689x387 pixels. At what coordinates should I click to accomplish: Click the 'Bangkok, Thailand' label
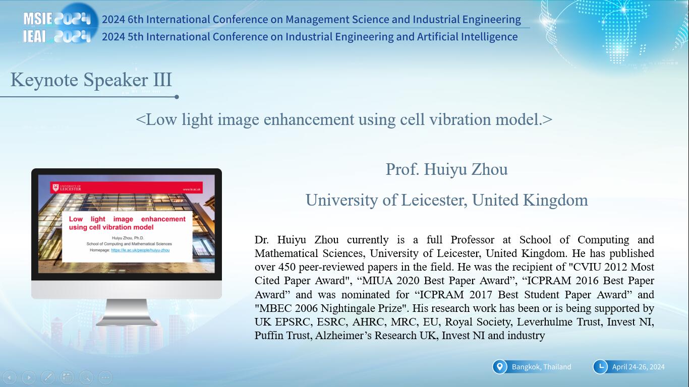[541, 367]
